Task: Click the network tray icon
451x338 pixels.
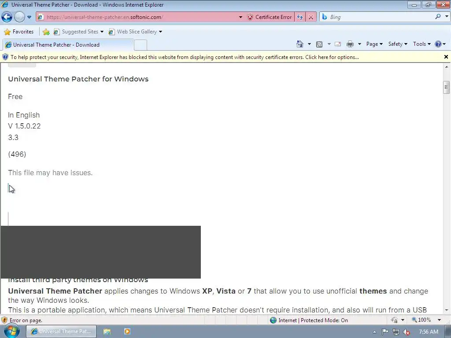Action: pyautogui.click(x=396, y=332)
